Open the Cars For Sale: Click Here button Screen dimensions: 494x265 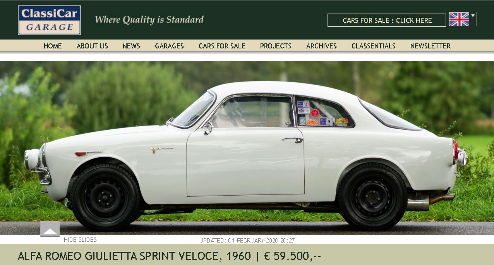(387, 21)
